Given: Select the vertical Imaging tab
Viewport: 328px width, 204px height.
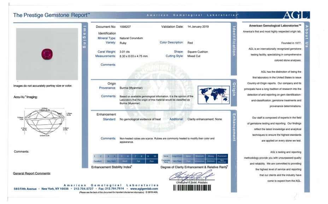Looking at the screenshot, I should point(84,37).
